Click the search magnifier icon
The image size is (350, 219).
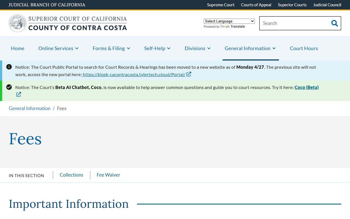click(334, 23)
